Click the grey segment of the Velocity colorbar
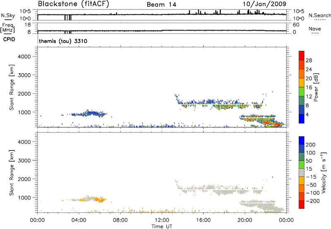The width and height of the screenshot is (331, 229). coord(302,172)
